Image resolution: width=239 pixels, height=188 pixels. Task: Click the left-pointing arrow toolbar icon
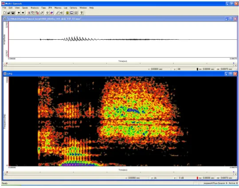point(19,13)
